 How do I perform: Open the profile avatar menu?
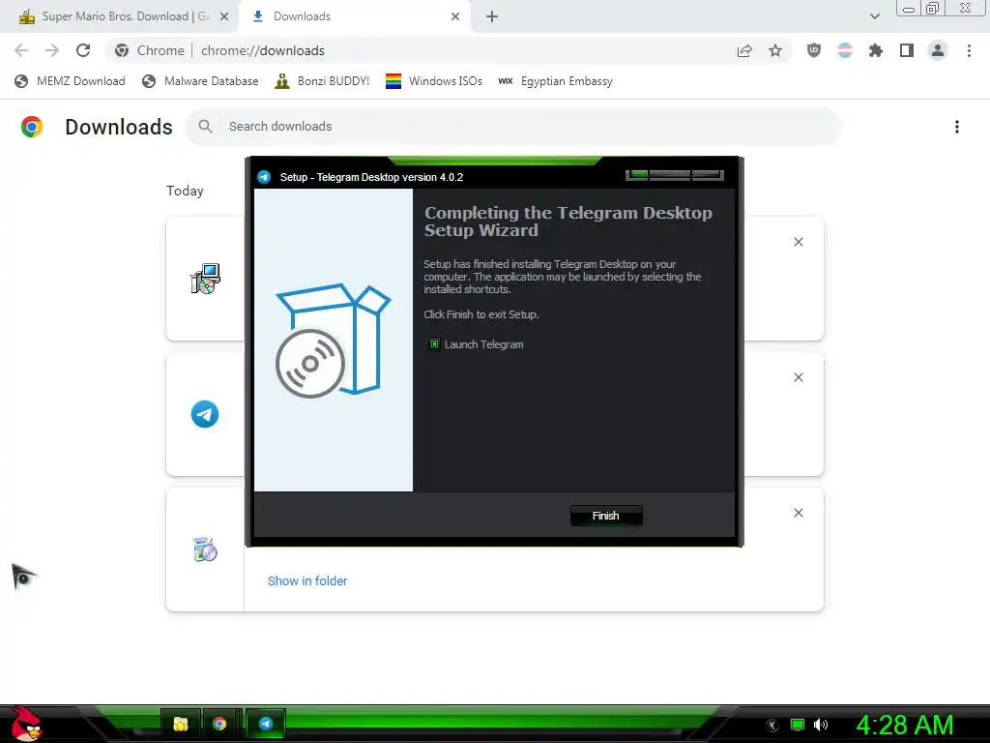coord(938,50)
